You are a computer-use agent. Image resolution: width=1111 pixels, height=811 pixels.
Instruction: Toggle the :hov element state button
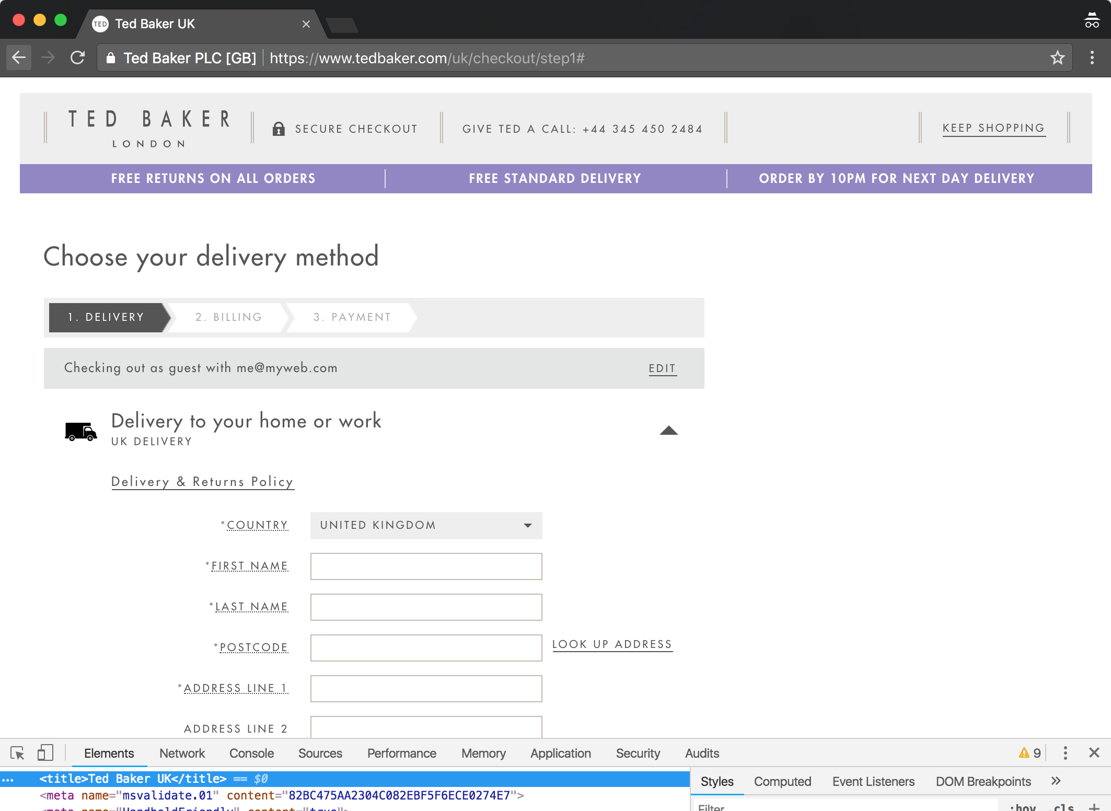tap(1022, 808)
